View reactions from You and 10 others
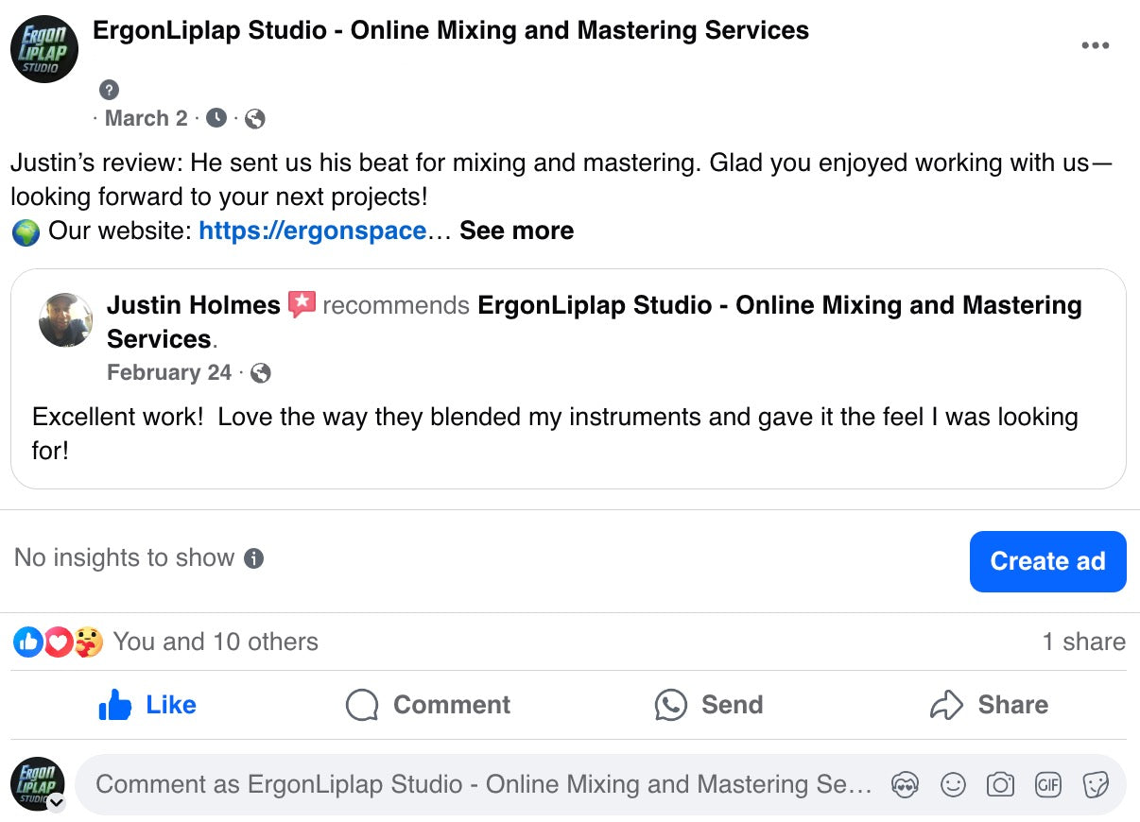The image size is (1140, 822). (x=215, y=642)
